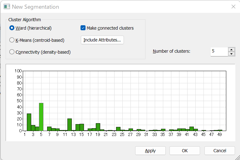Viewport: 240px width, 160px height.
Task: Open the Include Attributes dialog
Action: [102, 40]
